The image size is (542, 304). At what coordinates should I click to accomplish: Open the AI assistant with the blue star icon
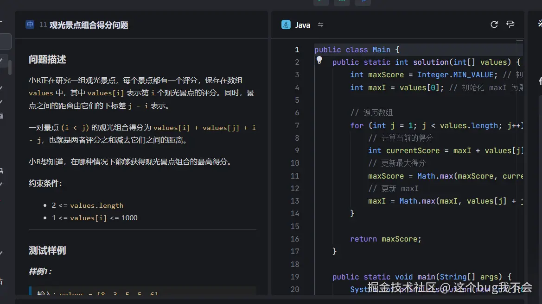coord(363,2)
